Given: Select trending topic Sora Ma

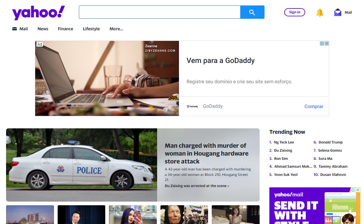Looking at the screenshot, I should [x=325, y=159].
